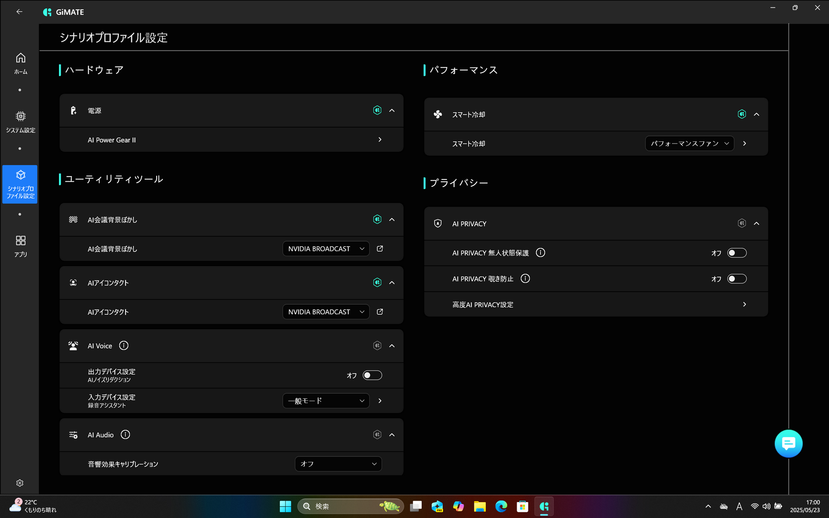
Task: Click the GiMATE badge icon on 電源 row
Action: (377, 110)
